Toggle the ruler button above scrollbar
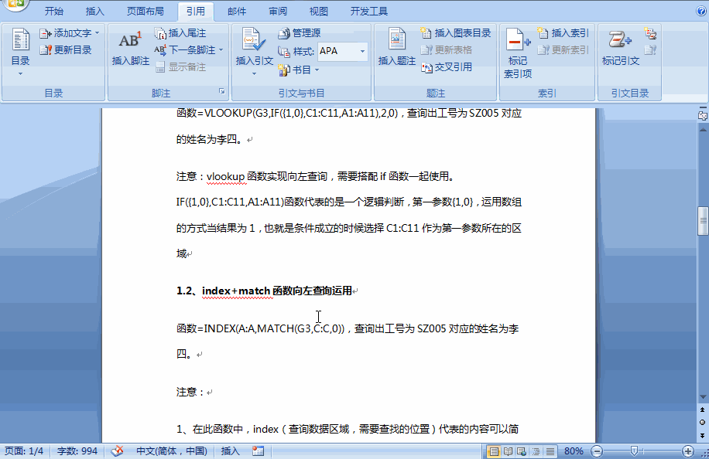The width and height of the screenshot is (709, 459). point(703,116)
